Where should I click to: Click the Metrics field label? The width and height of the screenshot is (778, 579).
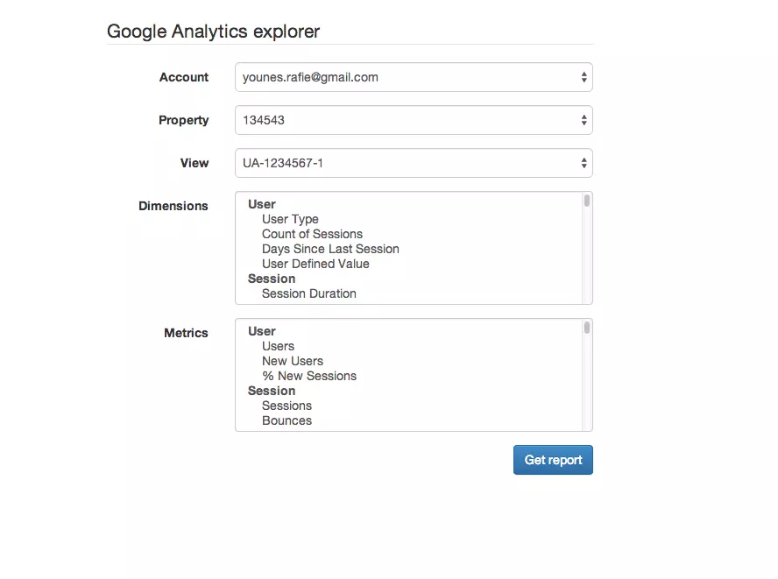click(x=186, y=333)
